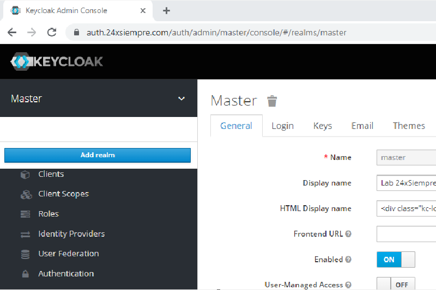Click the browser address bar URL
The height and width of the screenshot is (290, 436).
tap(216, 33)
